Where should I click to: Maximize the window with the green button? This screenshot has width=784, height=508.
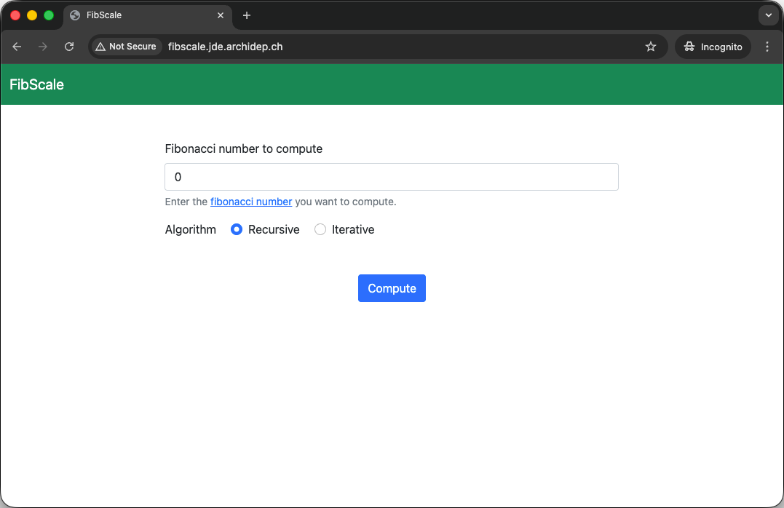click(49, 15)
